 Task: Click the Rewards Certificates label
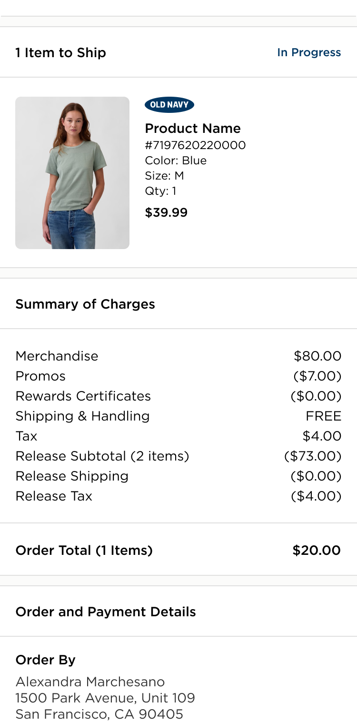tap(83, 396)
